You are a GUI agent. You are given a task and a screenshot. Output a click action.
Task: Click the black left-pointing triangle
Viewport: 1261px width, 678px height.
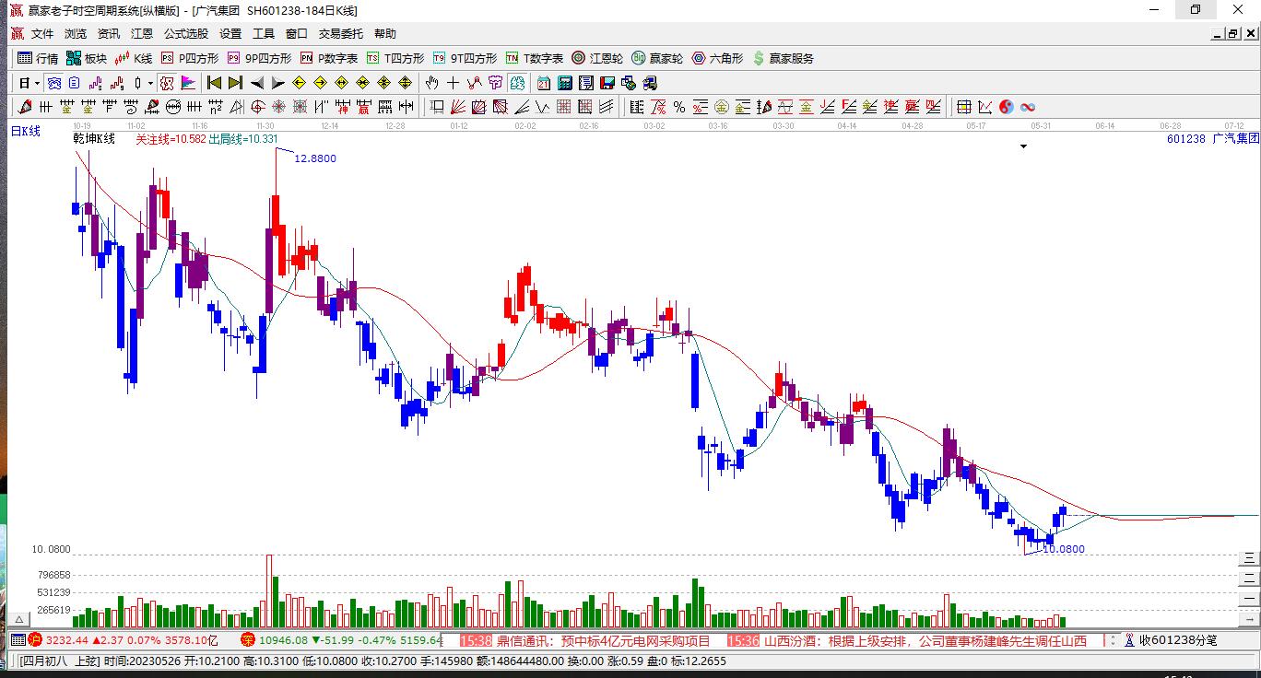257,83
